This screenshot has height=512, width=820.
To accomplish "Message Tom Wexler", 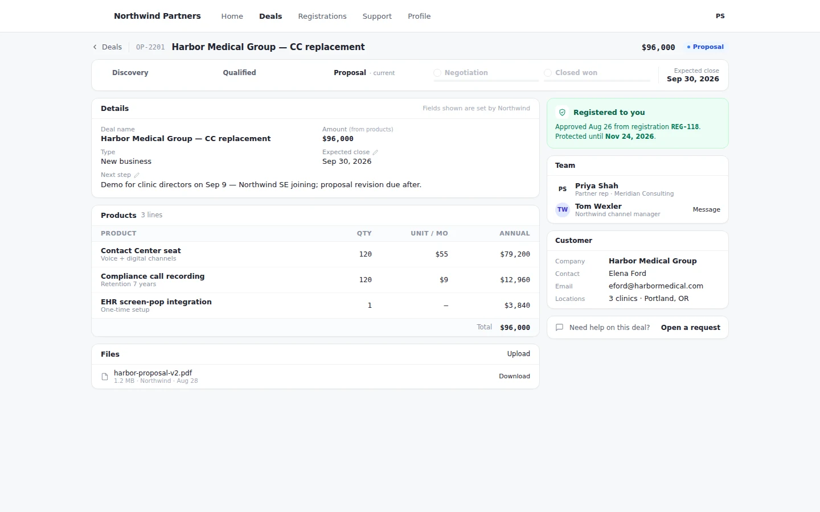I will click(706, 209).
